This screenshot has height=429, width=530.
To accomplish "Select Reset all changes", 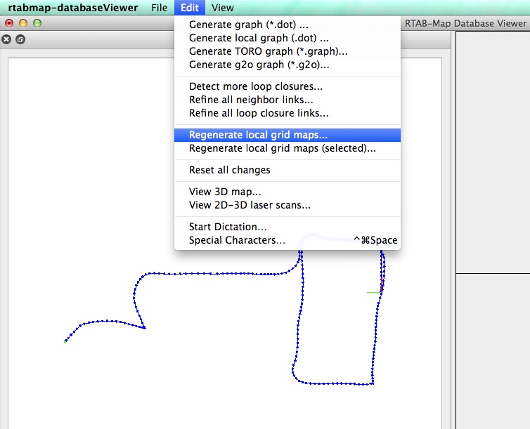I will [229, 170].
